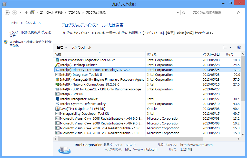Select Intel(R) Network Connections 18.2.63.0 name

coord(90,85)
